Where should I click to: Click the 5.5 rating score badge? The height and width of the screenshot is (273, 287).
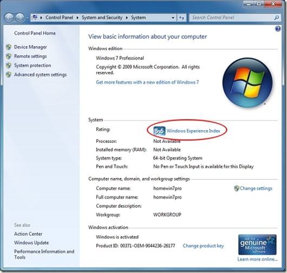(159, 131)
